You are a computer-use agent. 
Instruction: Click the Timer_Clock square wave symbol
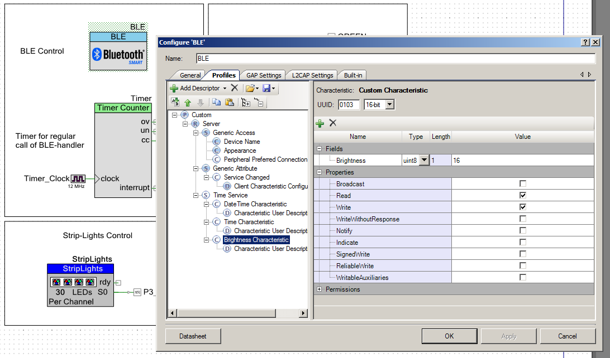pyautogui.click(x=78, y=178)
